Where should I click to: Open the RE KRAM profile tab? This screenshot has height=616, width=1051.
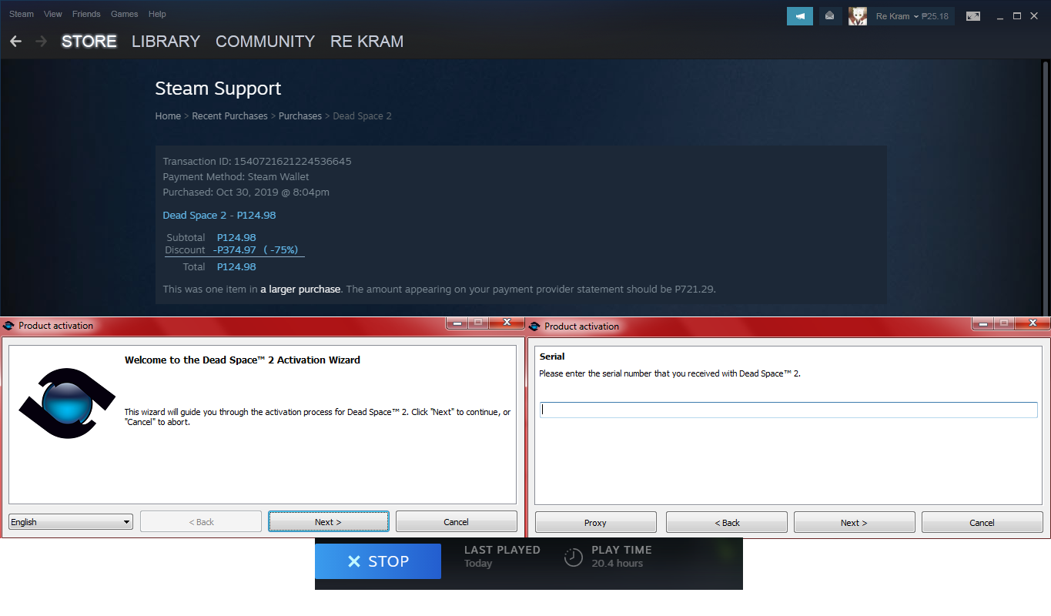(x=367, y=42)
